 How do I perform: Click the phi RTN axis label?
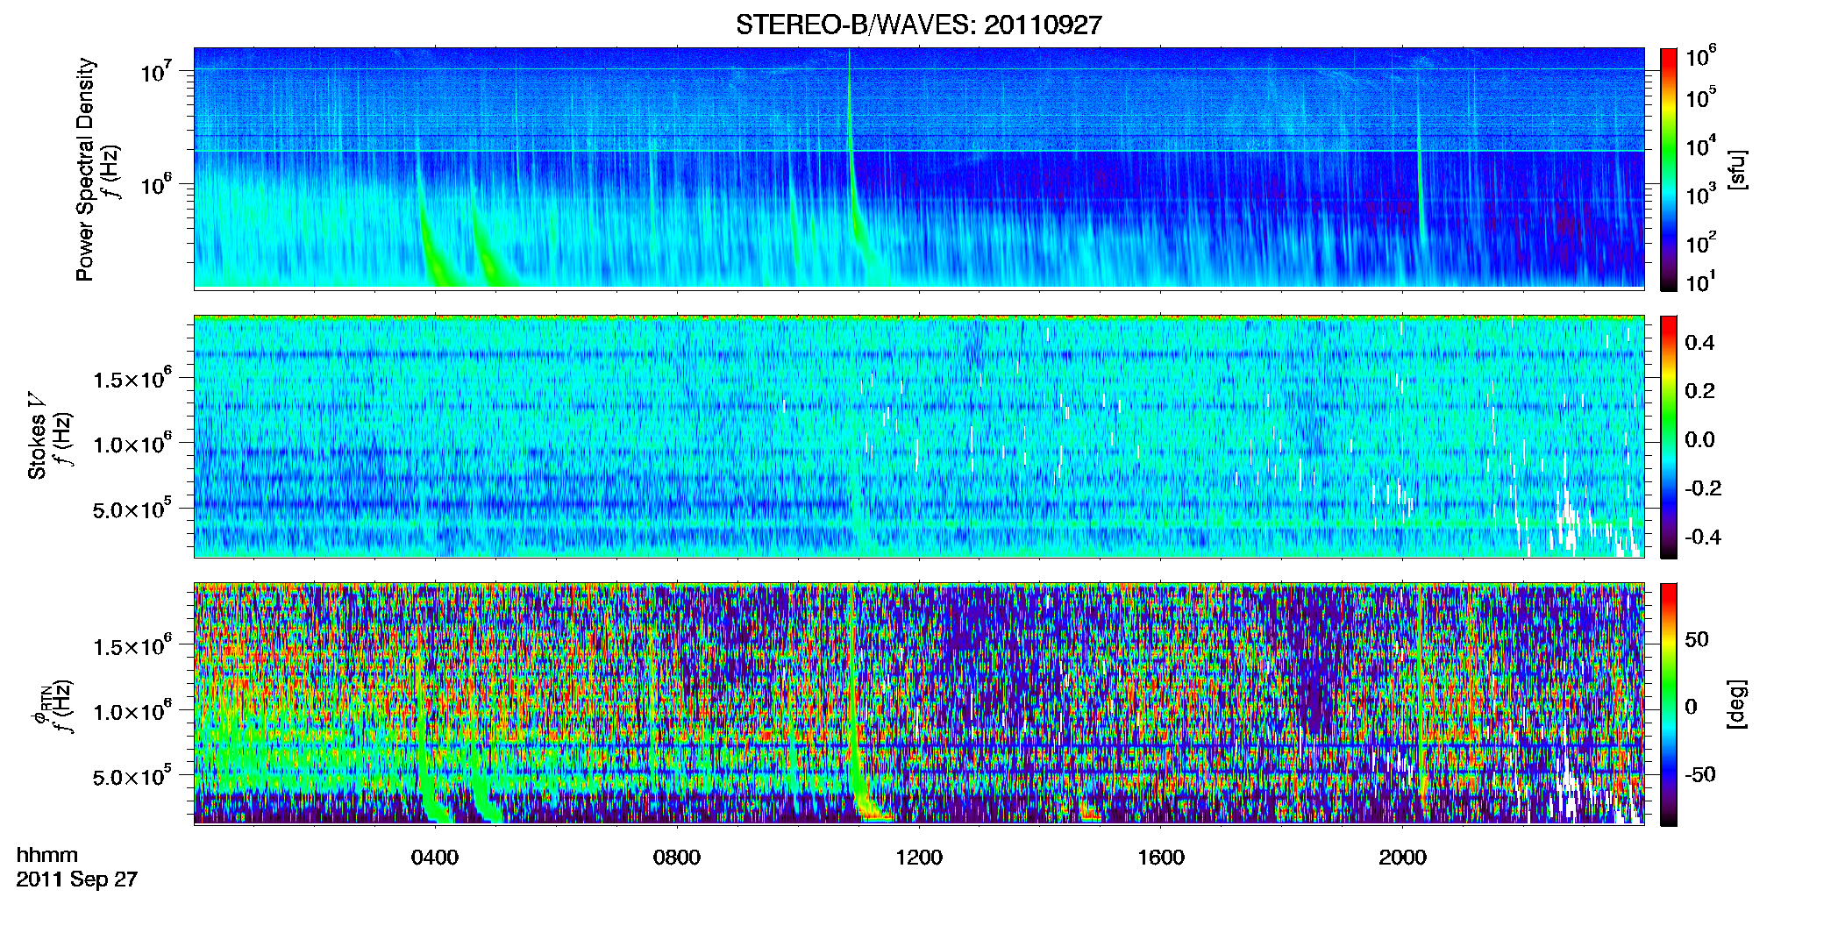(x=41, y=703)
